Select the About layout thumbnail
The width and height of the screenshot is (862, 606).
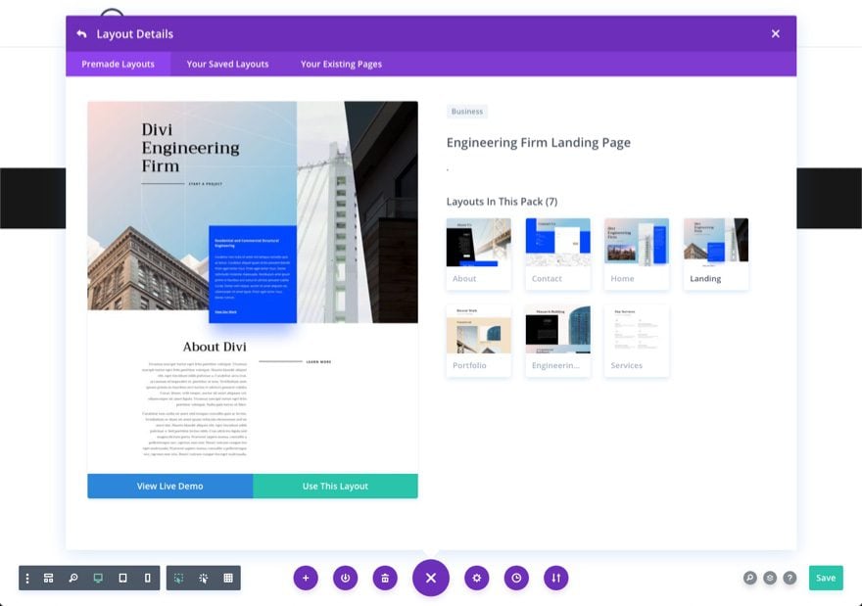[478, 254]
